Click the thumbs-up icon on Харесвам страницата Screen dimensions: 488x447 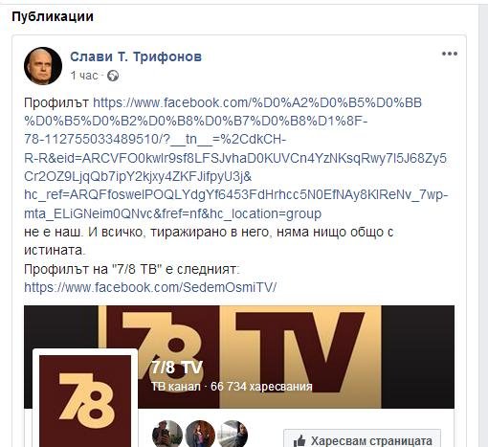coord(299,441)
